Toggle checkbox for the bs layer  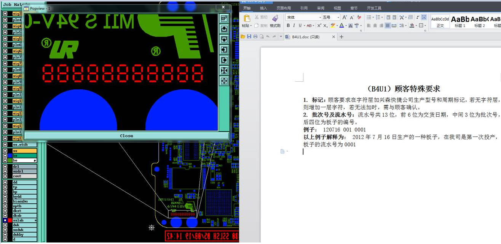pyautogui.click(x=5, y=155)
